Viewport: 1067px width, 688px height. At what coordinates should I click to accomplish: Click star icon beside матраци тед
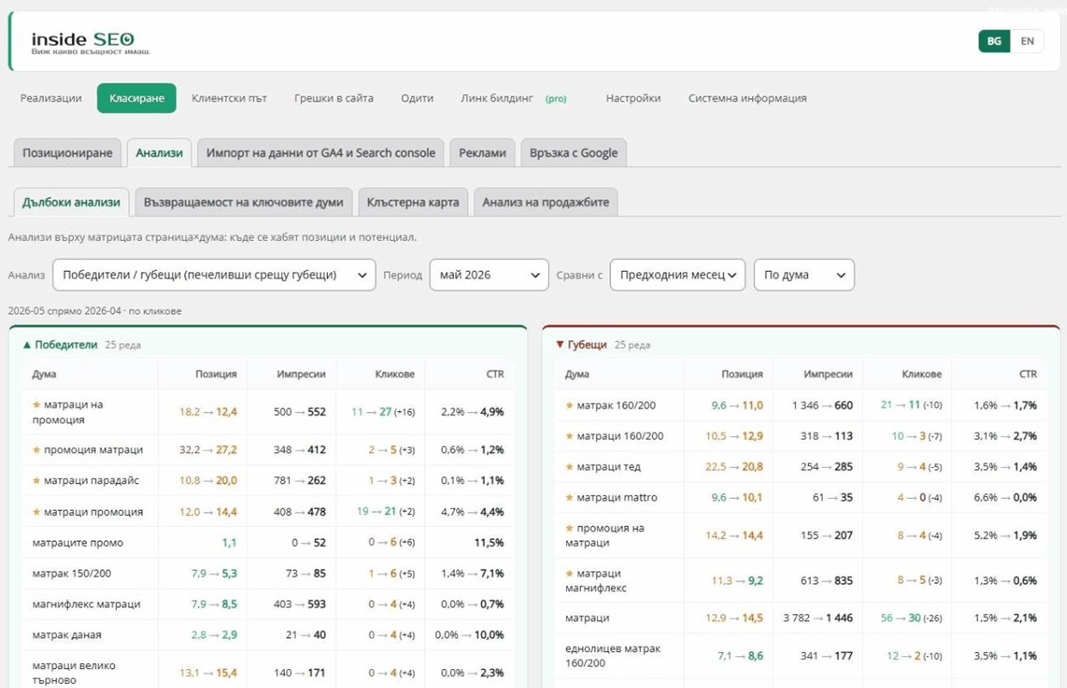tap(569, 467)
